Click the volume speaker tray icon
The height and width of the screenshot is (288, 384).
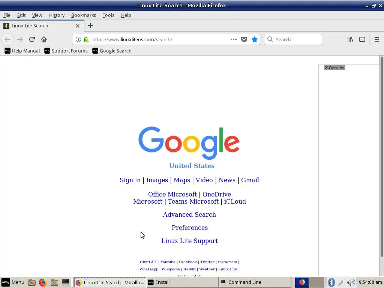[x=351, y=282]
